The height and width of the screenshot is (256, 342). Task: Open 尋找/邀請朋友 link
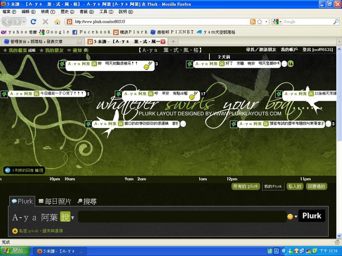[261, 49]
